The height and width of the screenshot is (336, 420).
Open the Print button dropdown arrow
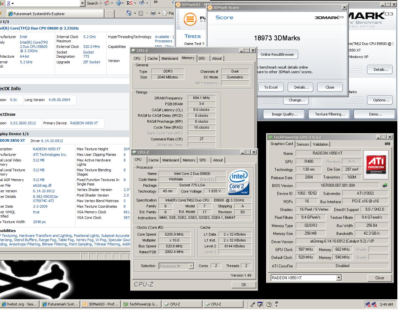point(159,13)
